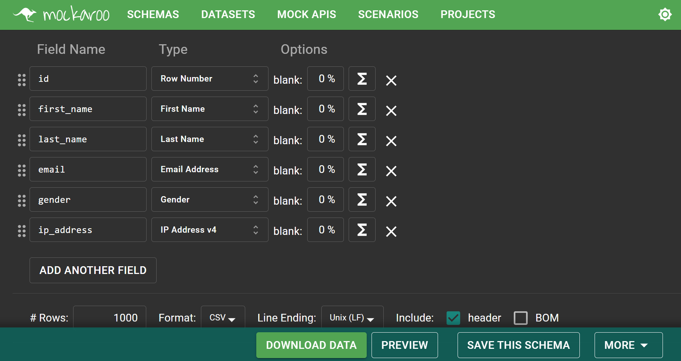Open the MOCK APIS page

click(x=307, y=15)
